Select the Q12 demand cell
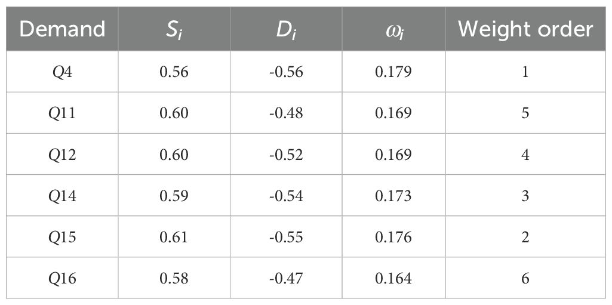Image resolution: width=612 pixels, height=305 pixels. click(x=62, y=155)
